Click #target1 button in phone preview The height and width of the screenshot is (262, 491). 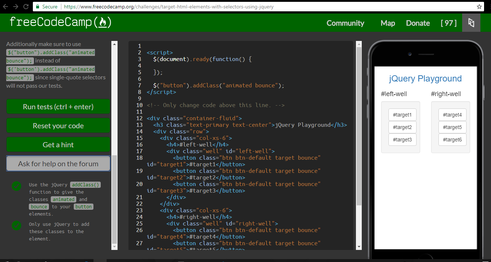point(402,115)
